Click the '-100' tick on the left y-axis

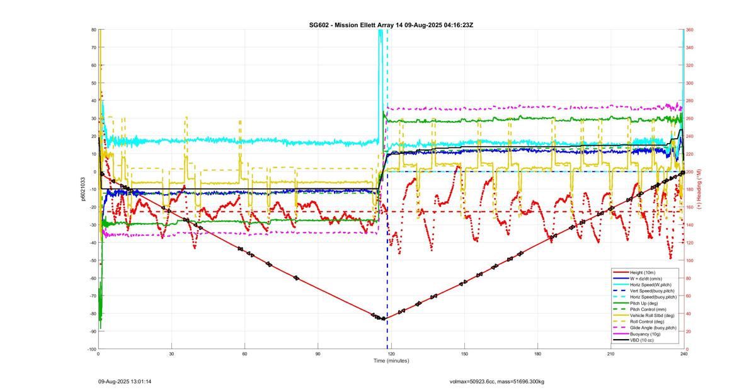pyautogui.click(x=92, y=349)
